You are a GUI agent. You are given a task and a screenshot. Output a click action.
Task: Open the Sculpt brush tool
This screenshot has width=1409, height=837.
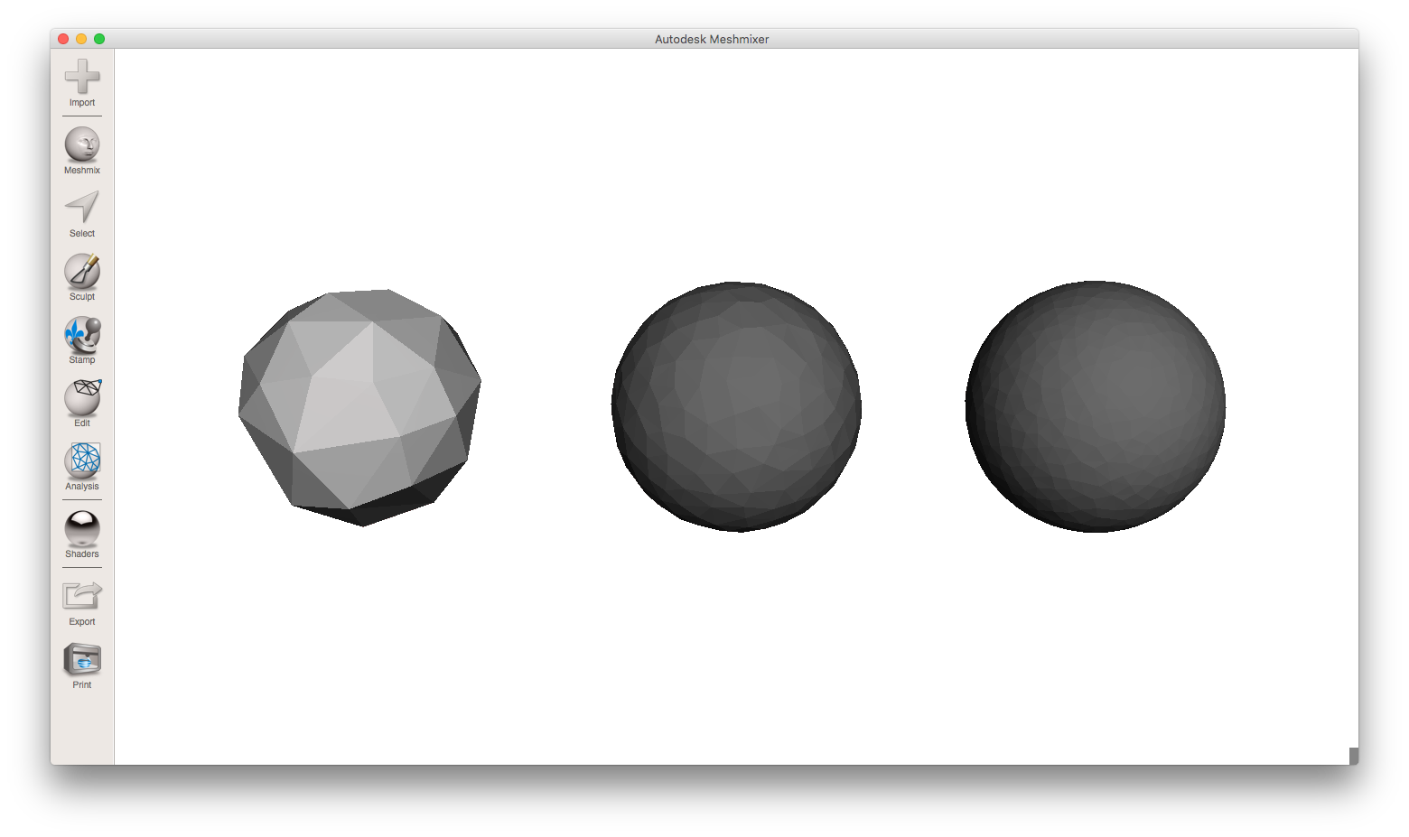(x=82, y=271)
